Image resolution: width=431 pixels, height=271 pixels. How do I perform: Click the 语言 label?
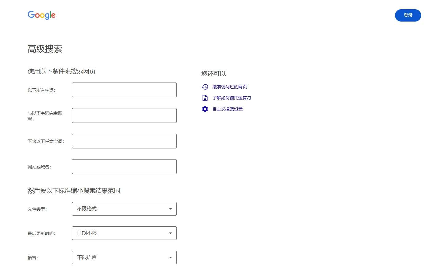[33, 258]
